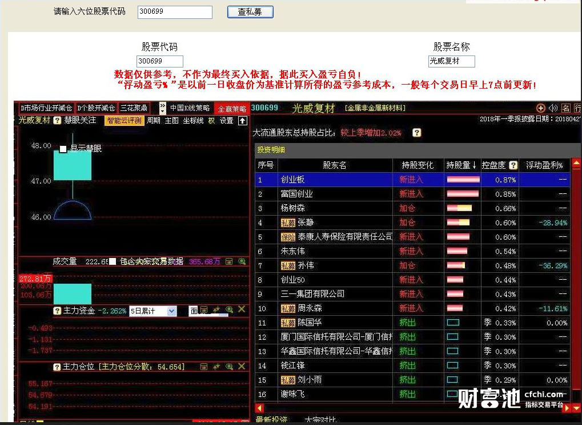Select the 杨树森 shareholder row

412,208
